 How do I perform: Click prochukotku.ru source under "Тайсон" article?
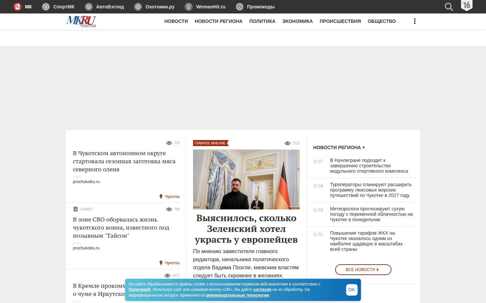click(x=86, y=248)
